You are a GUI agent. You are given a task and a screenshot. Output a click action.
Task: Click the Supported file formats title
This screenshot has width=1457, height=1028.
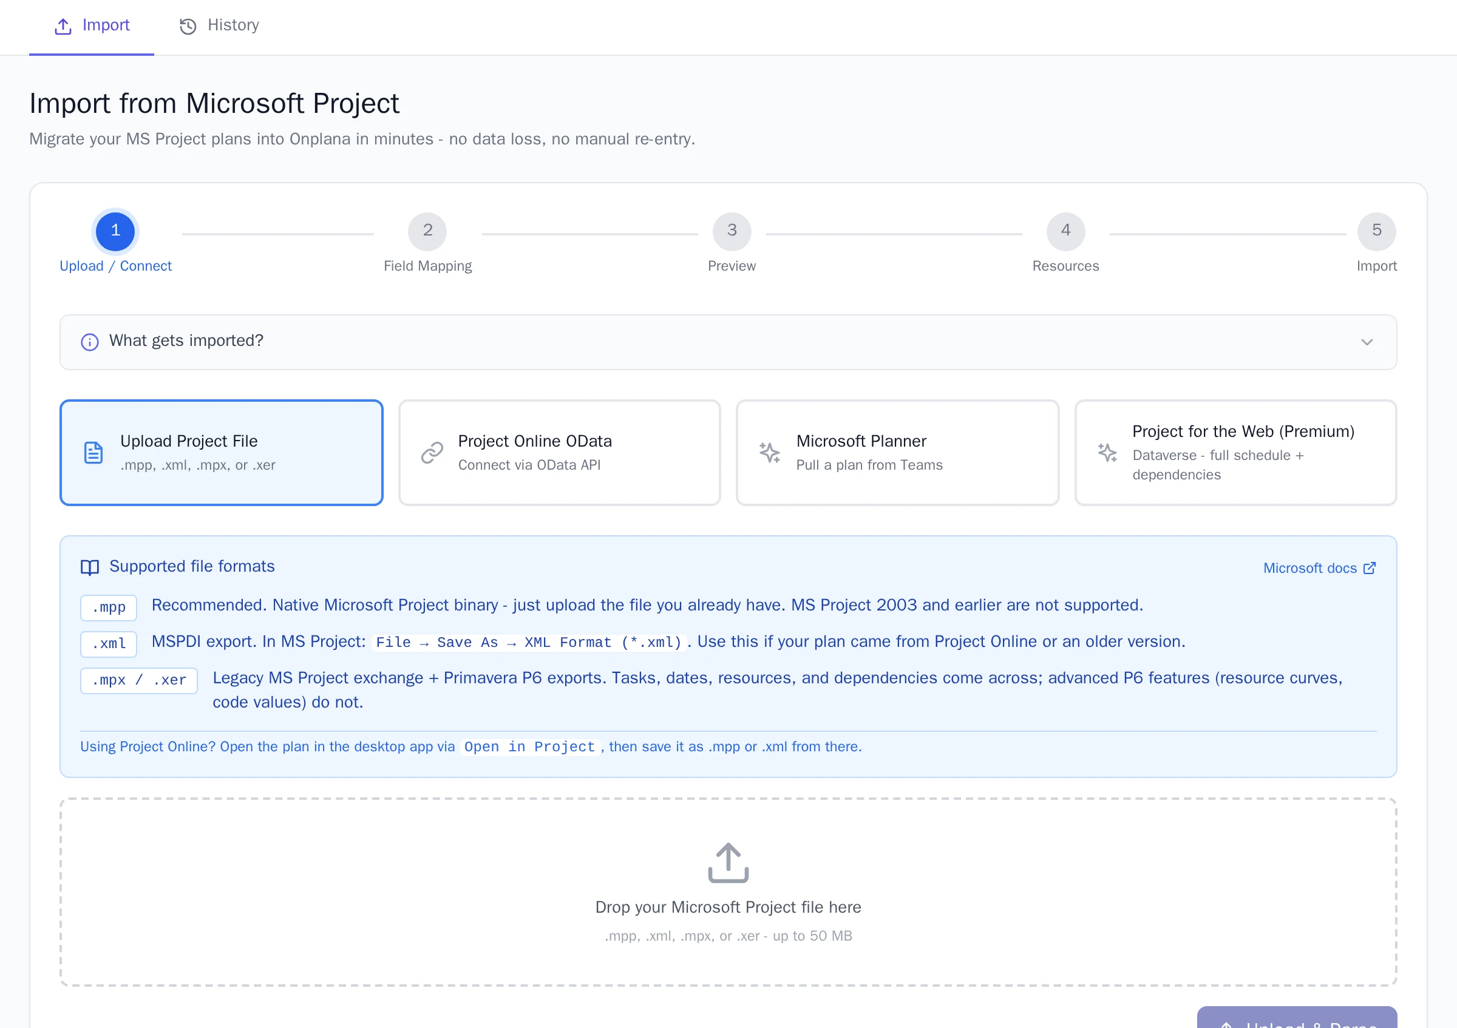click(192, 566)
